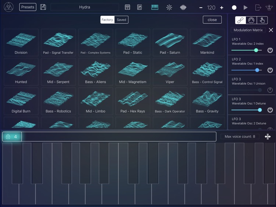Screen dimensions: 276x207
Task: Switch to the Factory presets tab
Action: point(107,20)
